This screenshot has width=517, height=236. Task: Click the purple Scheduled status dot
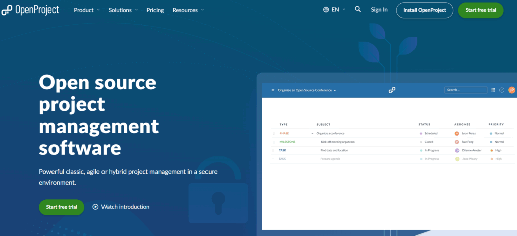(x=421, y=134)
